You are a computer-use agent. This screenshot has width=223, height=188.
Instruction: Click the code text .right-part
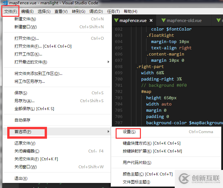click(x=150, y=67)
